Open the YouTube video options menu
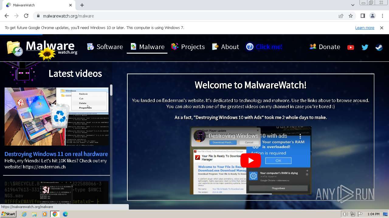This screenshot has height=218, width=389. click(300, 136)
